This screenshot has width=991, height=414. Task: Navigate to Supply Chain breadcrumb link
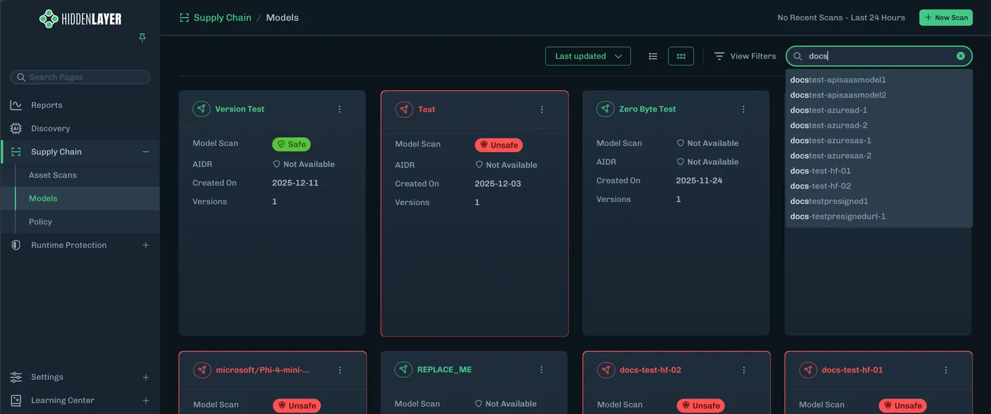(222, 18)
